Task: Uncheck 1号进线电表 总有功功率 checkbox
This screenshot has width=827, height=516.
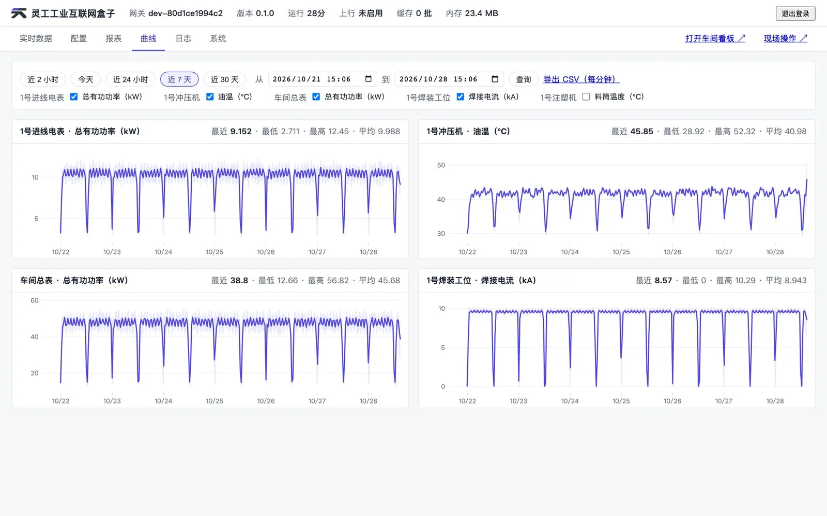Action: (74, 96)
